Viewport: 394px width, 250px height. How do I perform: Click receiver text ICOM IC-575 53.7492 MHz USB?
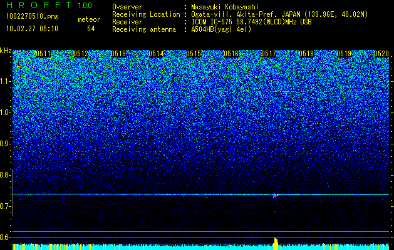point(251,22)
